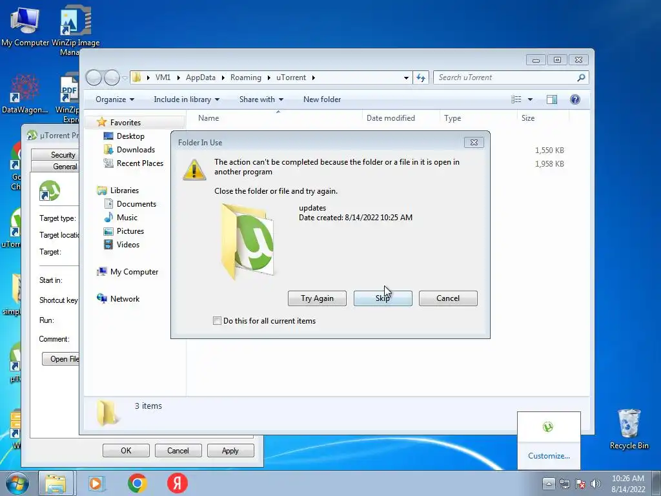Select Libraries in navigation pane

(125, 191)
